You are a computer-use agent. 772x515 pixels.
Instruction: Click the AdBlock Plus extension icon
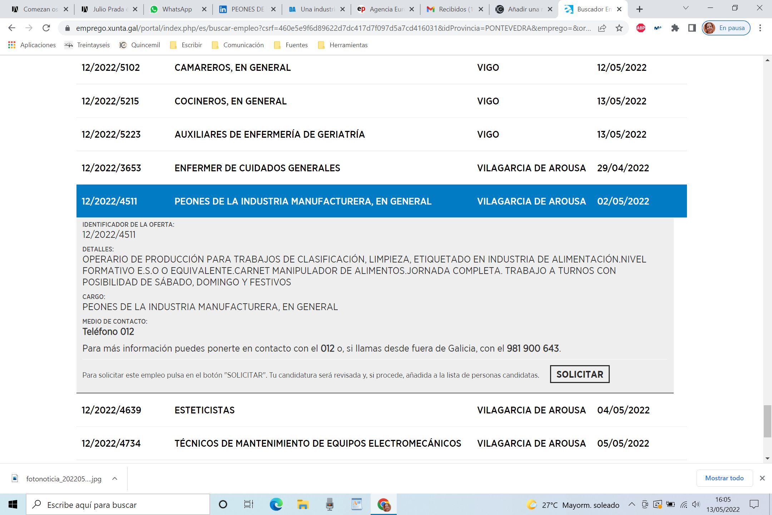coord(640,28)
